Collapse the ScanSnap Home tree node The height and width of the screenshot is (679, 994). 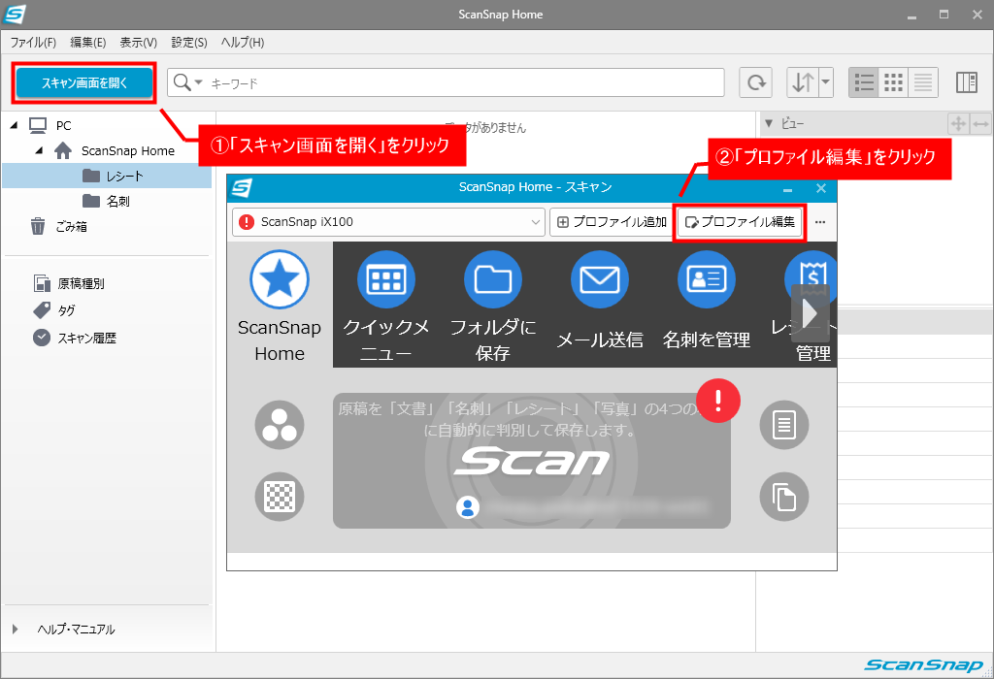(39, 150)
